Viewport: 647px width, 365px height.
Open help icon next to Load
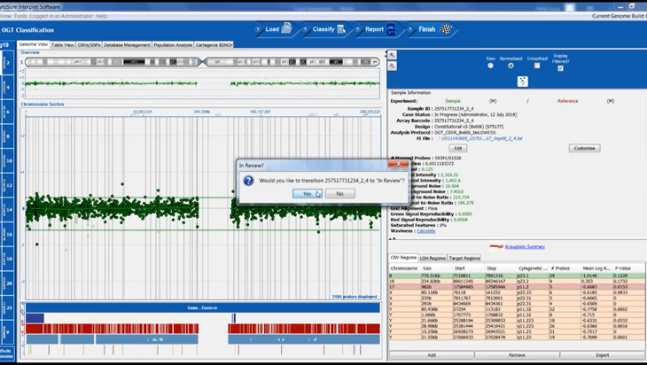pyautogui.click(x=258, y=29)
